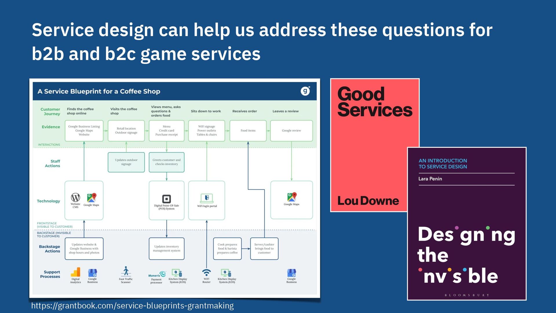The width and height of the screenshot is (556, 313).
Task: Click the Digital Point-Of-Sale system icon
Action: [167, 199]
